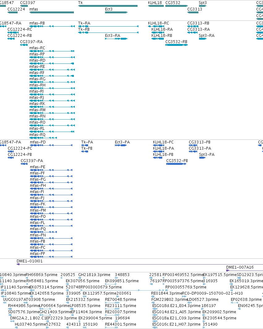Click protein label mfas-PN
This screenshot has height=329, width=263.
click(38, 235)
